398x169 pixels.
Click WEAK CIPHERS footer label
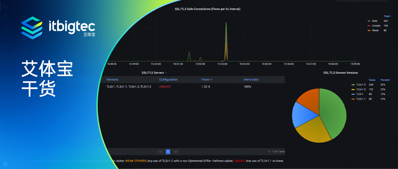click(136, 161)
